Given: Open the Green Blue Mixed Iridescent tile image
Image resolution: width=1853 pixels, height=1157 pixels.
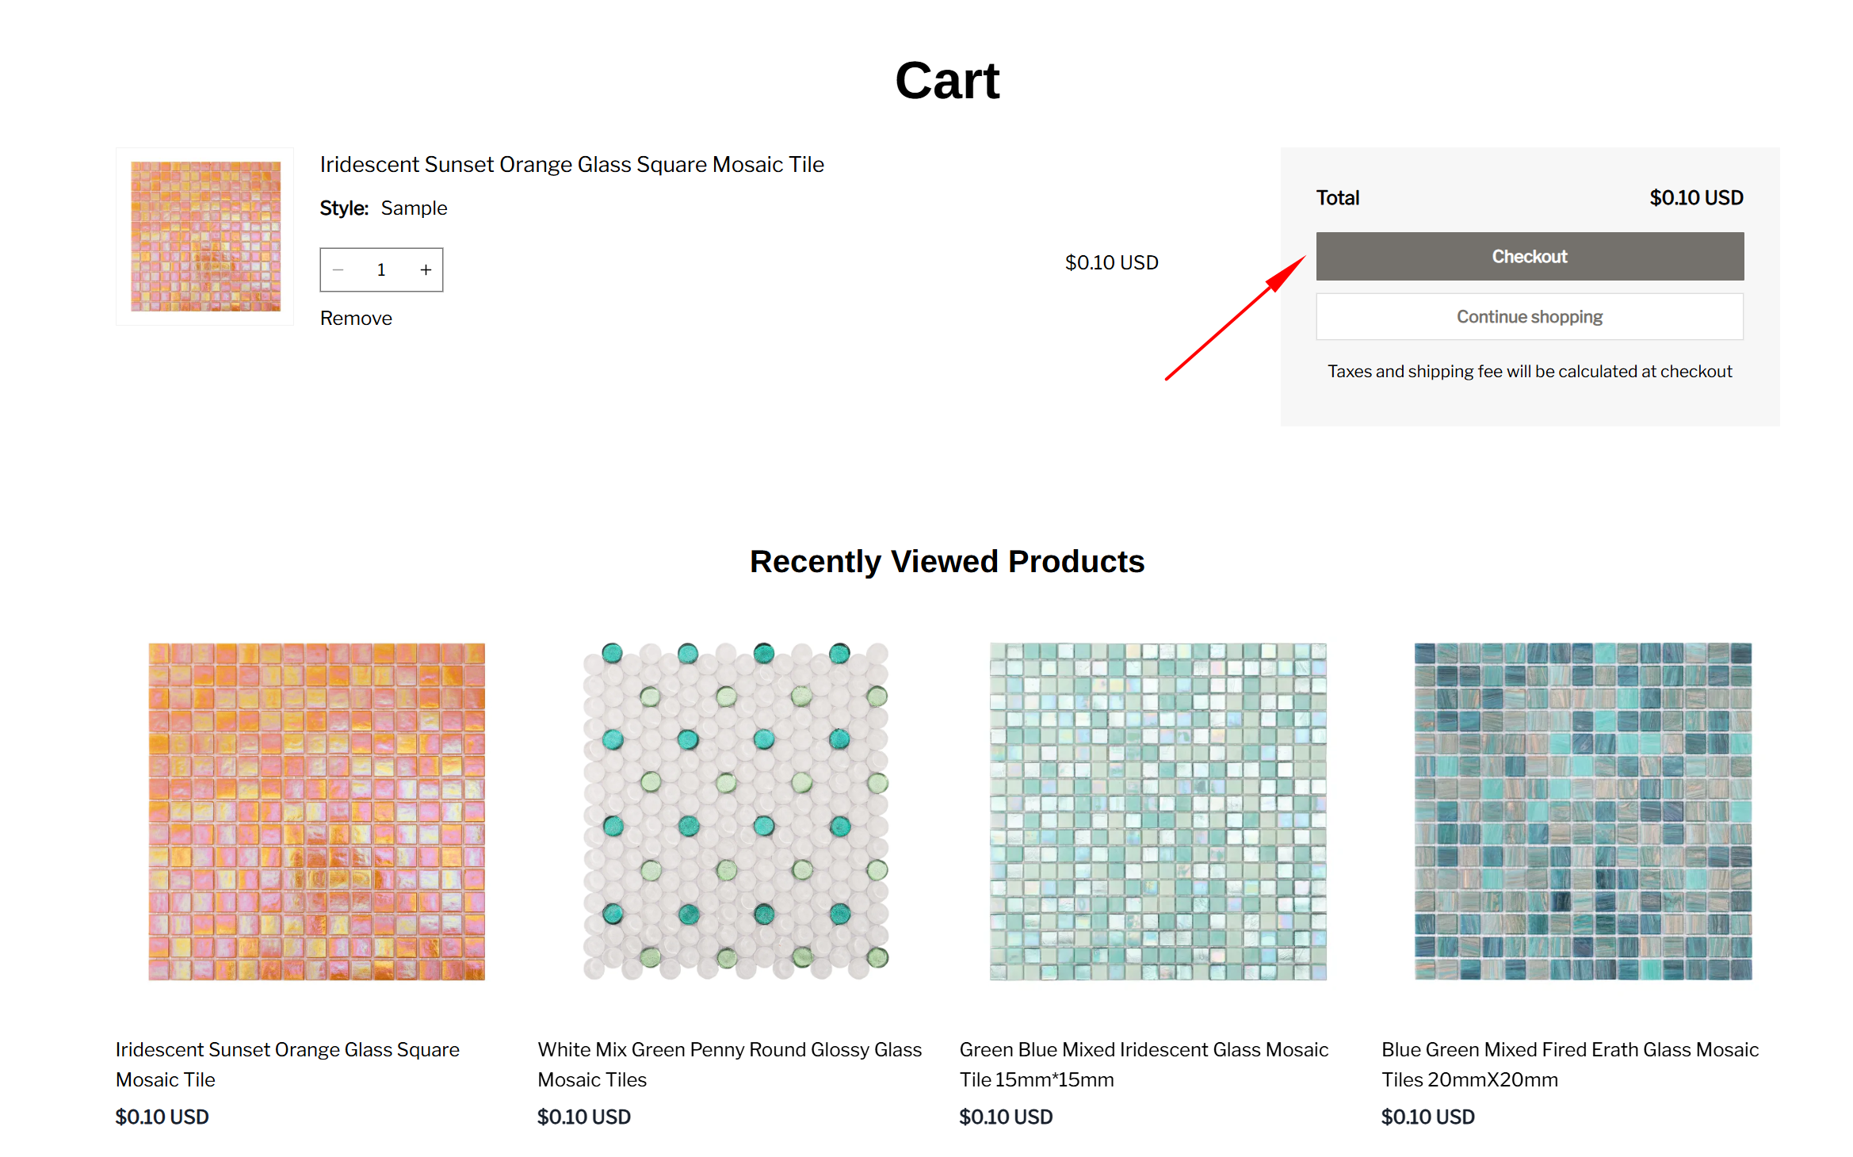Looking at the screenshot, I should point(1157,811).
